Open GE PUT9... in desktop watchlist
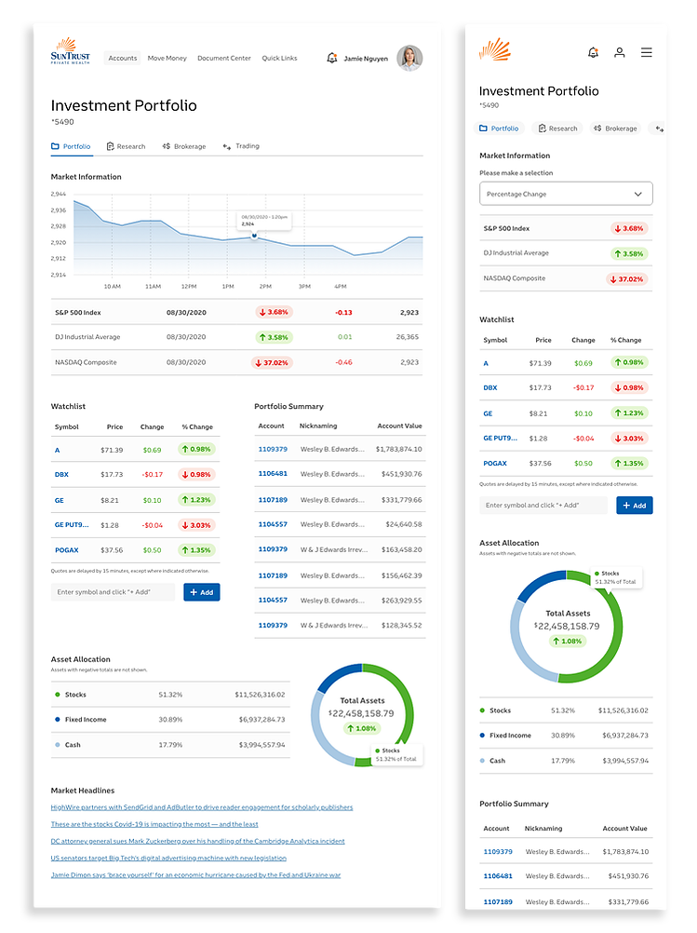 point(72,525)
